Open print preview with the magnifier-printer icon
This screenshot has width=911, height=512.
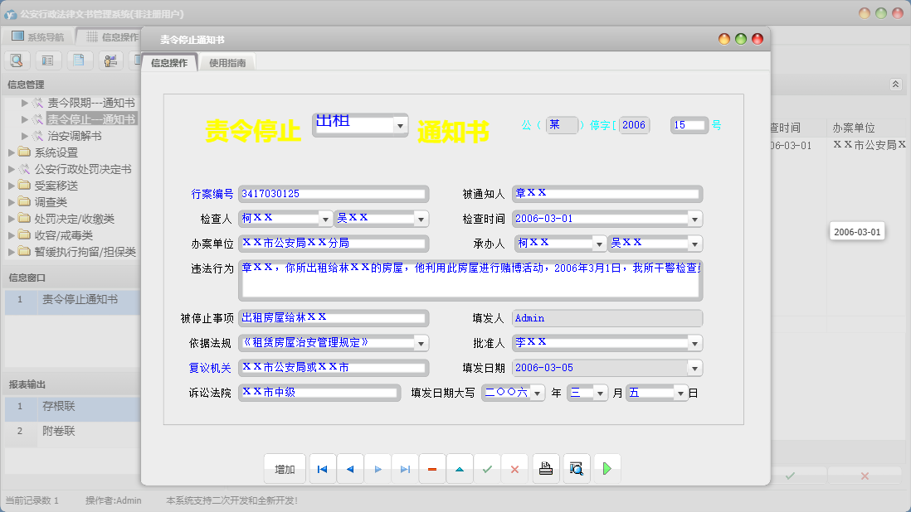(x=576, y=468)
